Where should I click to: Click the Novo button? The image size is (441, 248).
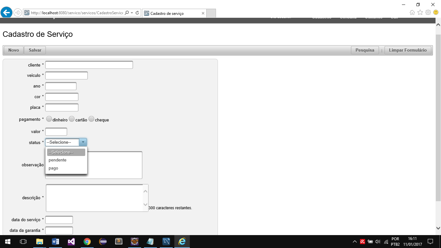pyautogui.click(x=14, y=50)
